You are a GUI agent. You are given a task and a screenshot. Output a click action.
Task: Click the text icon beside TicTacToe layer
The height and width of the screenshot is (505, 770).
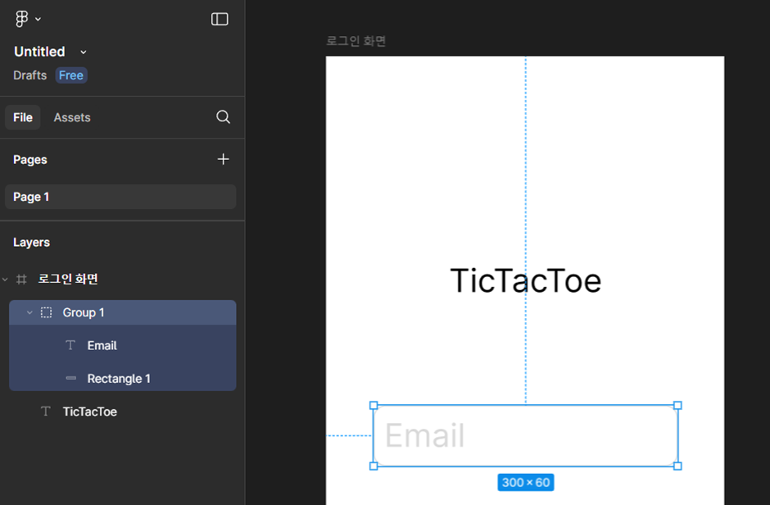coord(46,412)
